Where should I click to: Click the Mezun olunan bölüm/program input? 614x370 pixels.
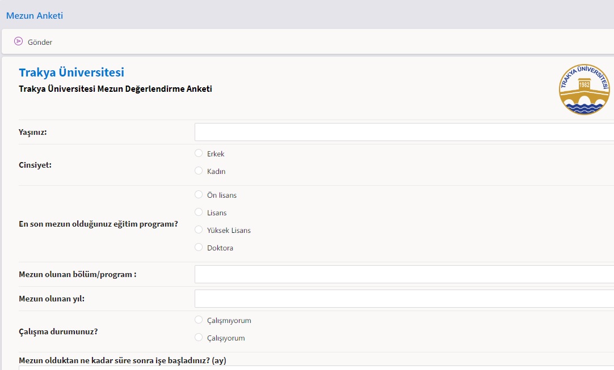click(x=403, y=274)
